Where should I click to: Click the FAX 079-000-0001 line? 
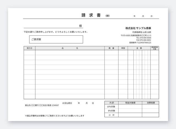coord(144,40)
